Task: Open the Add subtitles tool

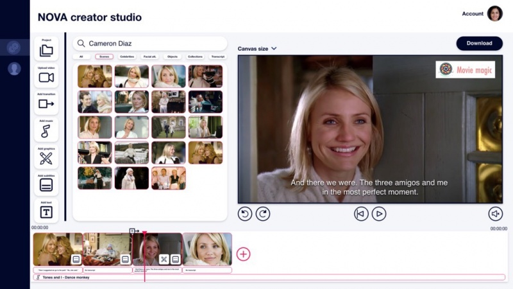Action: (46, 185)
